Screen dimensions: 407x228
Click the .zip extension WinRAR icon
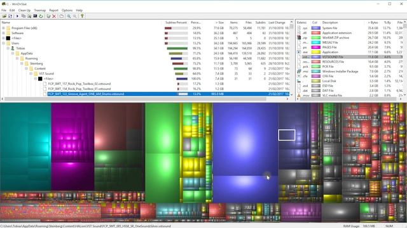(x=299, y=38)
